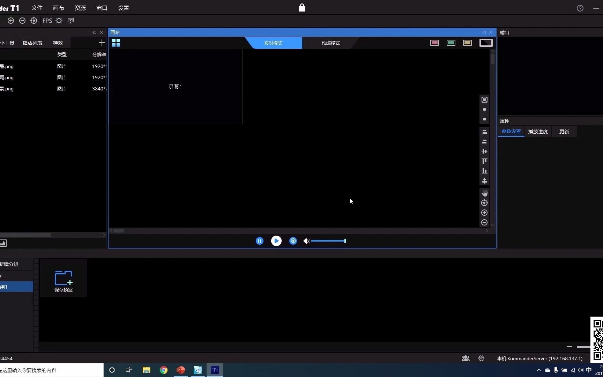This screenshot has width=603, height=377.
Task: Select the 司.png image row
Action: (53, 77)
